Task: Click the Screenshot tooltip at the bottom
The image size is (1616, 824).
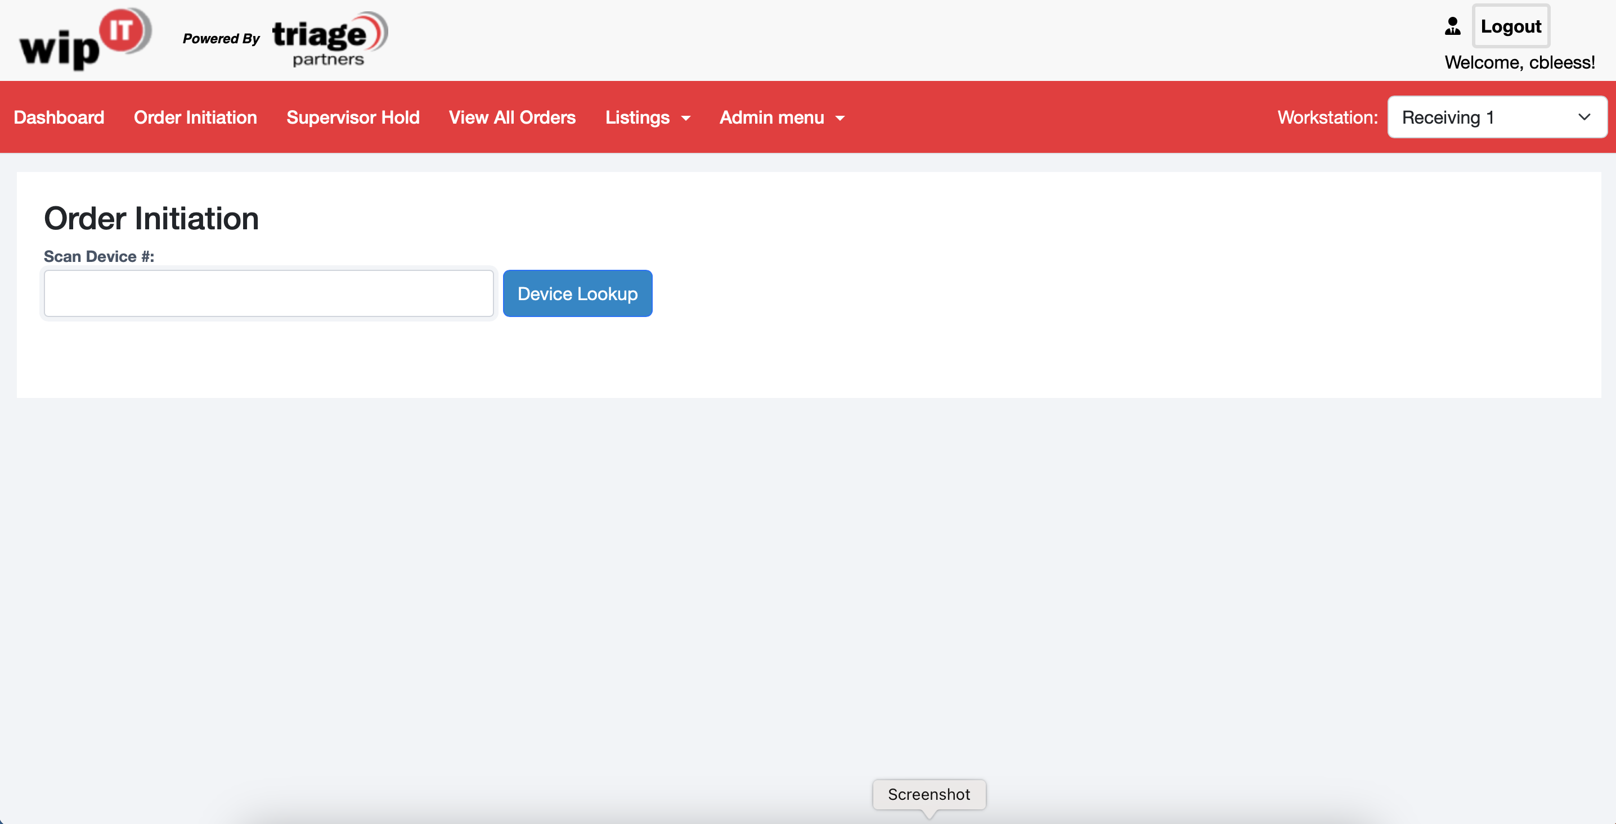Action: 928,795
